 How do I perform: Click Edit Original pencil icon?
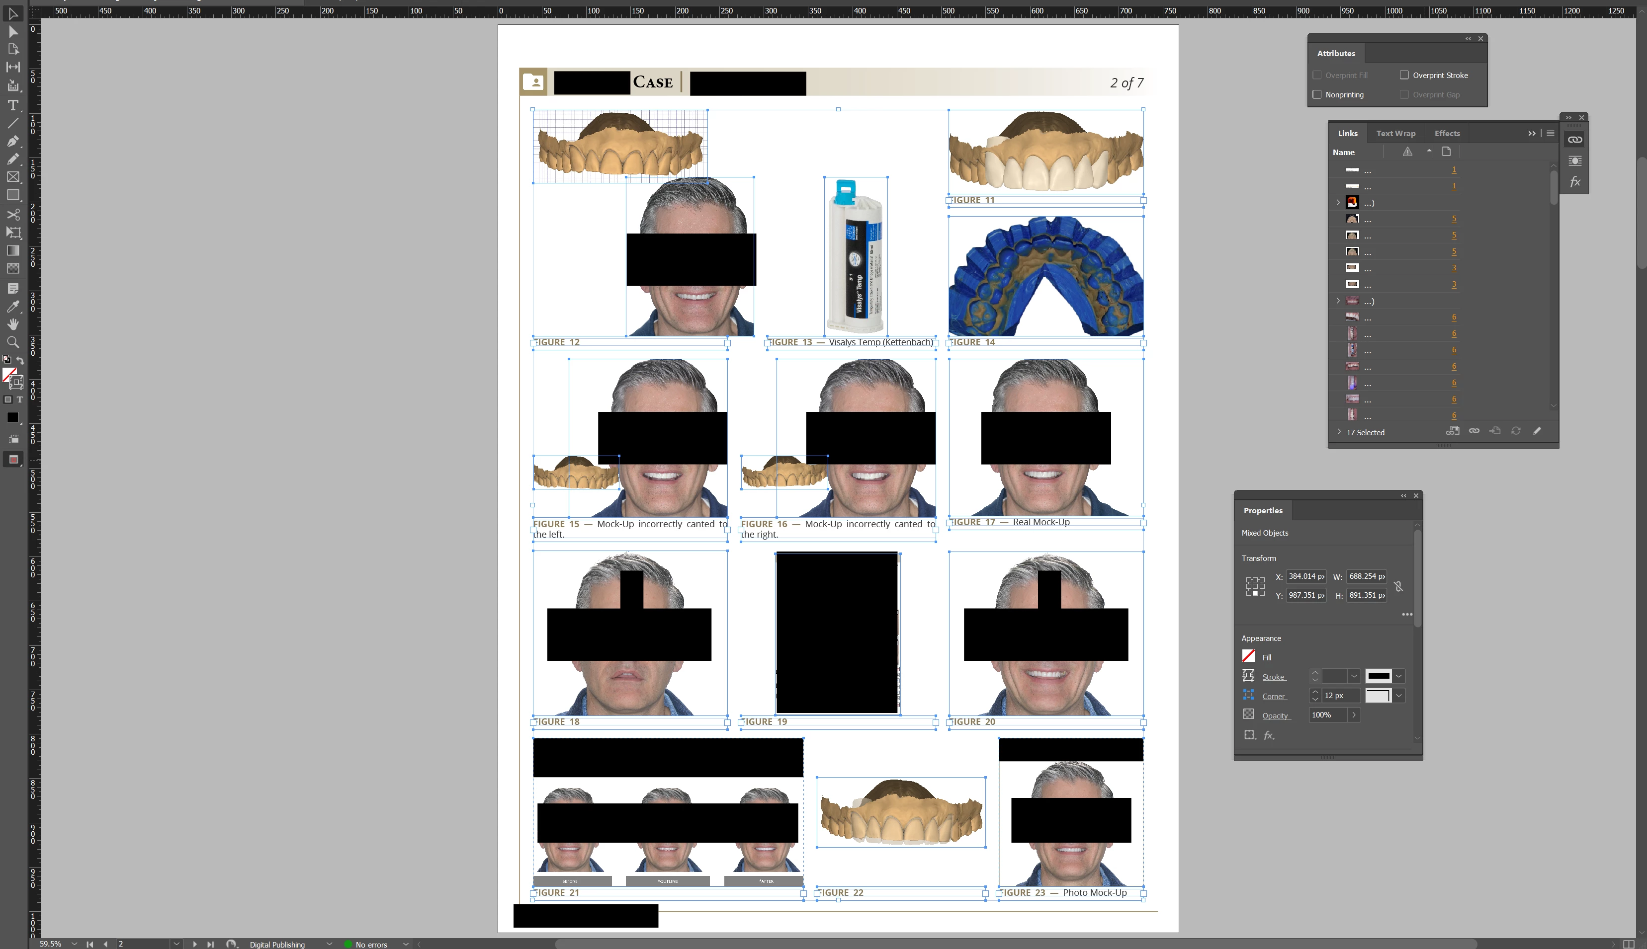pyautogui.click(x=1537, y=431)
